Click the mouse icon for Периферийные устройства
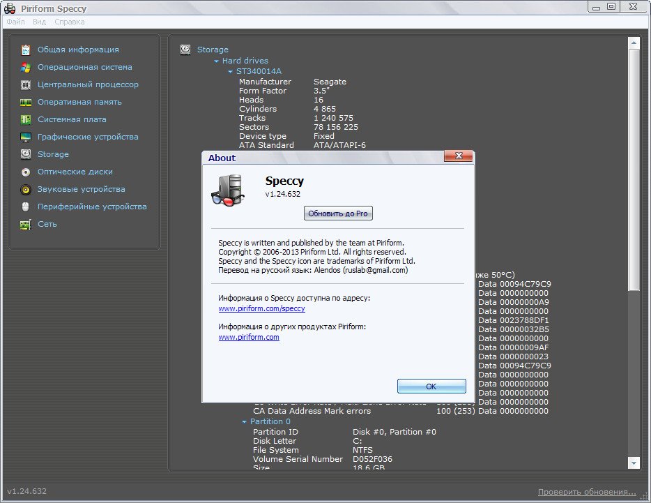The height and width of the screenshot is (503, 651). 26,207
